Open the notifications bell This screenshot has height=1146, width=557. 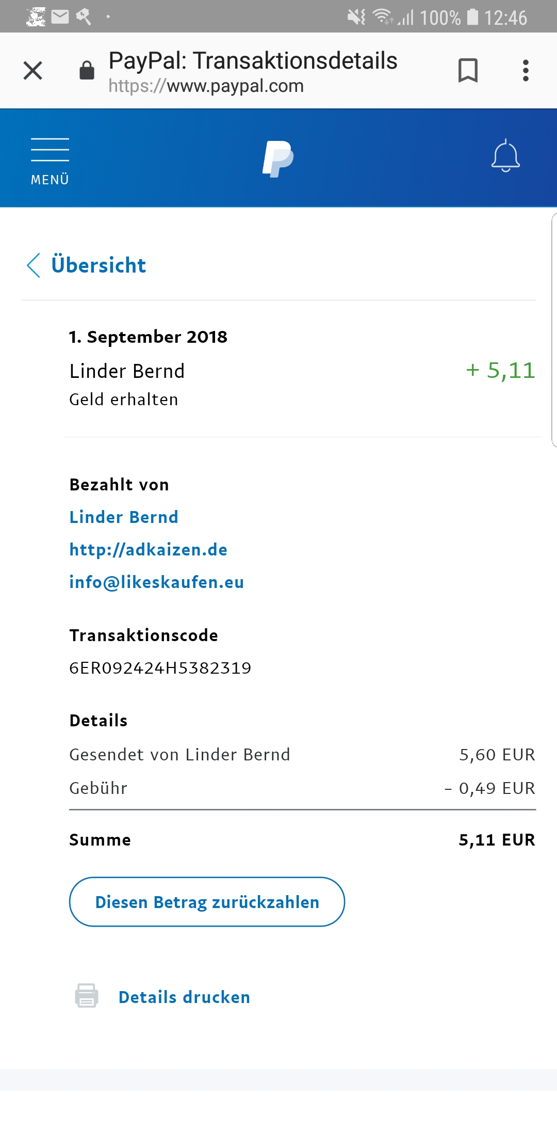(505, 156)
